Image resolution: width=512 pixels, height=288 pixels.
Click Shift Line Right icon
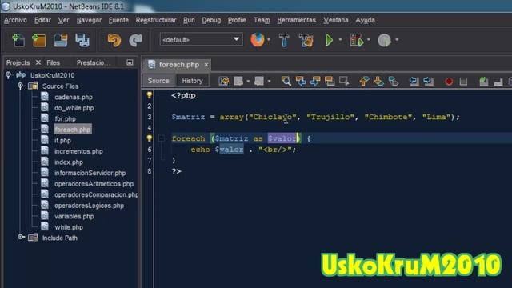429,81
